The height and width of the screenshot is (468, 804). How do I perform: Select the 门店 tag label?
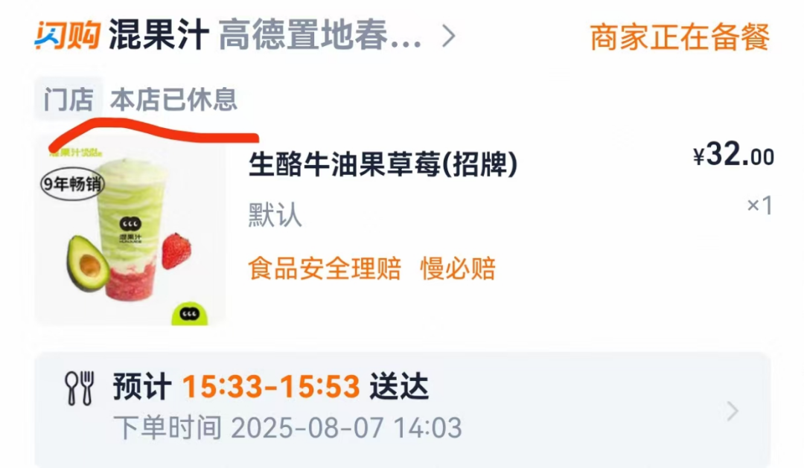tap(68, 99)
